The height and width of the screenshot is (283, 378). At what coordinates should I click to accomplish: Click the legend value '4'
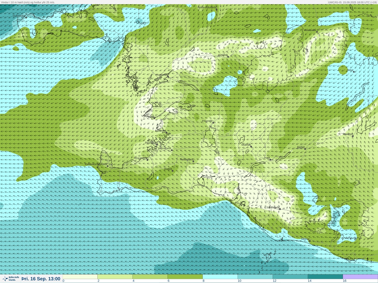point(133,281)
